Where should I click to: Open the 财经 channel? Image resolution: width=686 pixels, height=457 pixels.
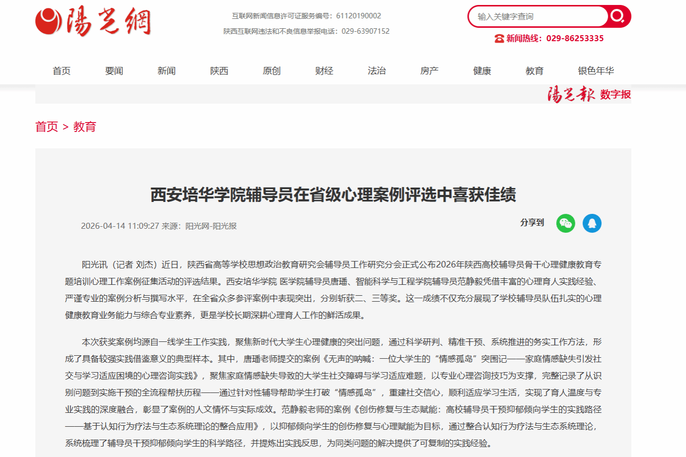click(x=324, y=71)
